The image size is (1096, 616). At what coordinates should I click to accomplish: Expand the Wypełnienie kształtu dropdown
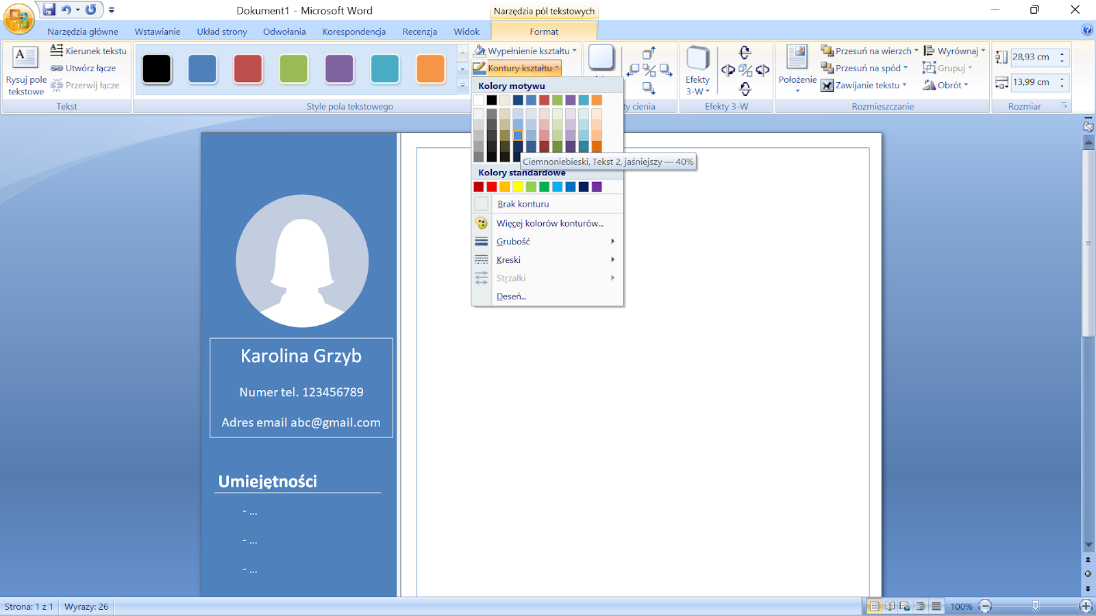pos(575,51)
